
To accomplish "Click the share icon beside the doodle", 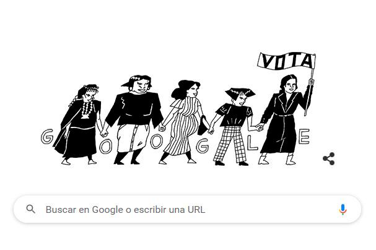I will click(329, 158).
